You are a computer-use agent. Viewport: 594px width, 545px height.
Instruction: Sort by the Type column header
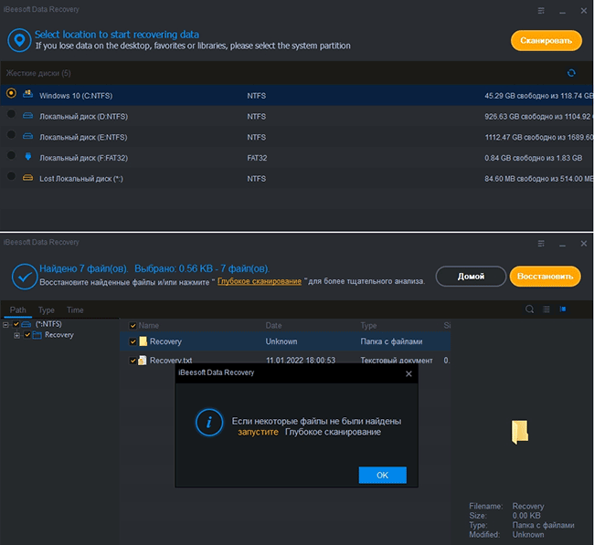(368, 326)
